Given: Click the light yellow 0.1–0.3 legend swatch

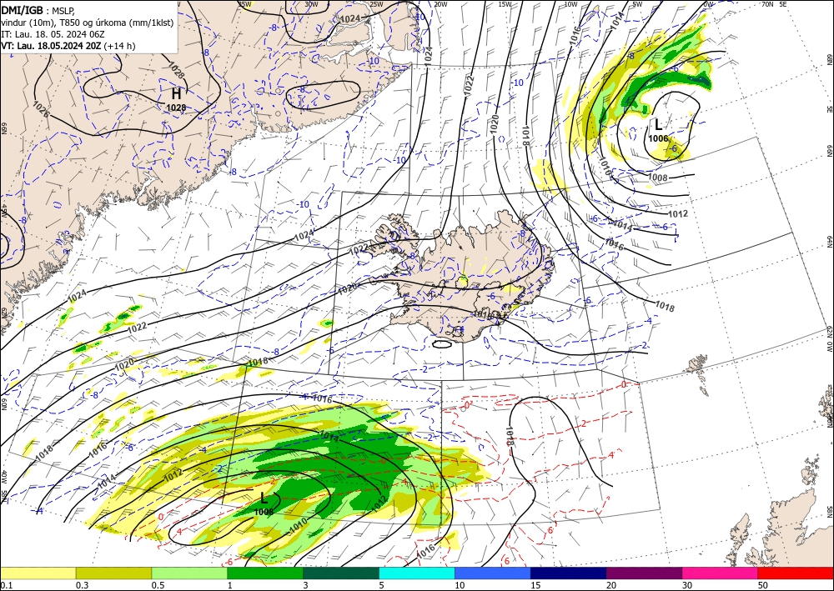Looking at the screenshot, I should [x=38, y=573].
